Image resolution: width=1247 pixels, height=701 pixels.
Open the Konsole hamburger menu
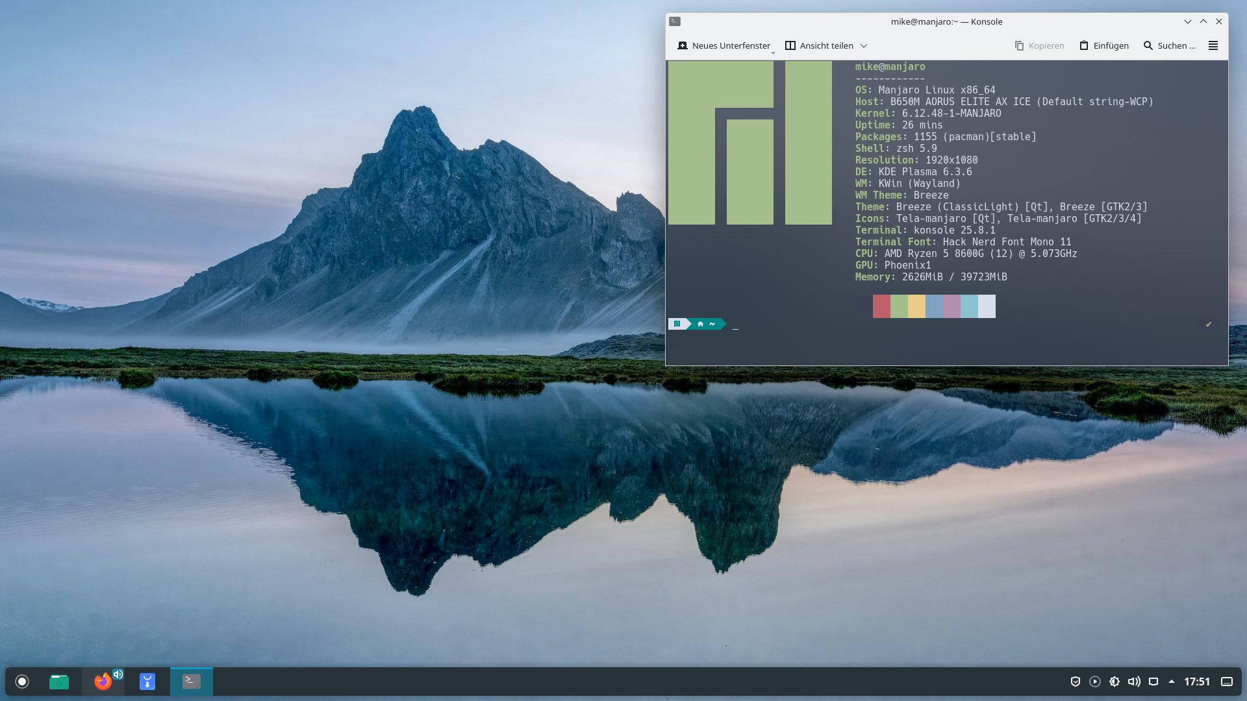pos(1213,45)
